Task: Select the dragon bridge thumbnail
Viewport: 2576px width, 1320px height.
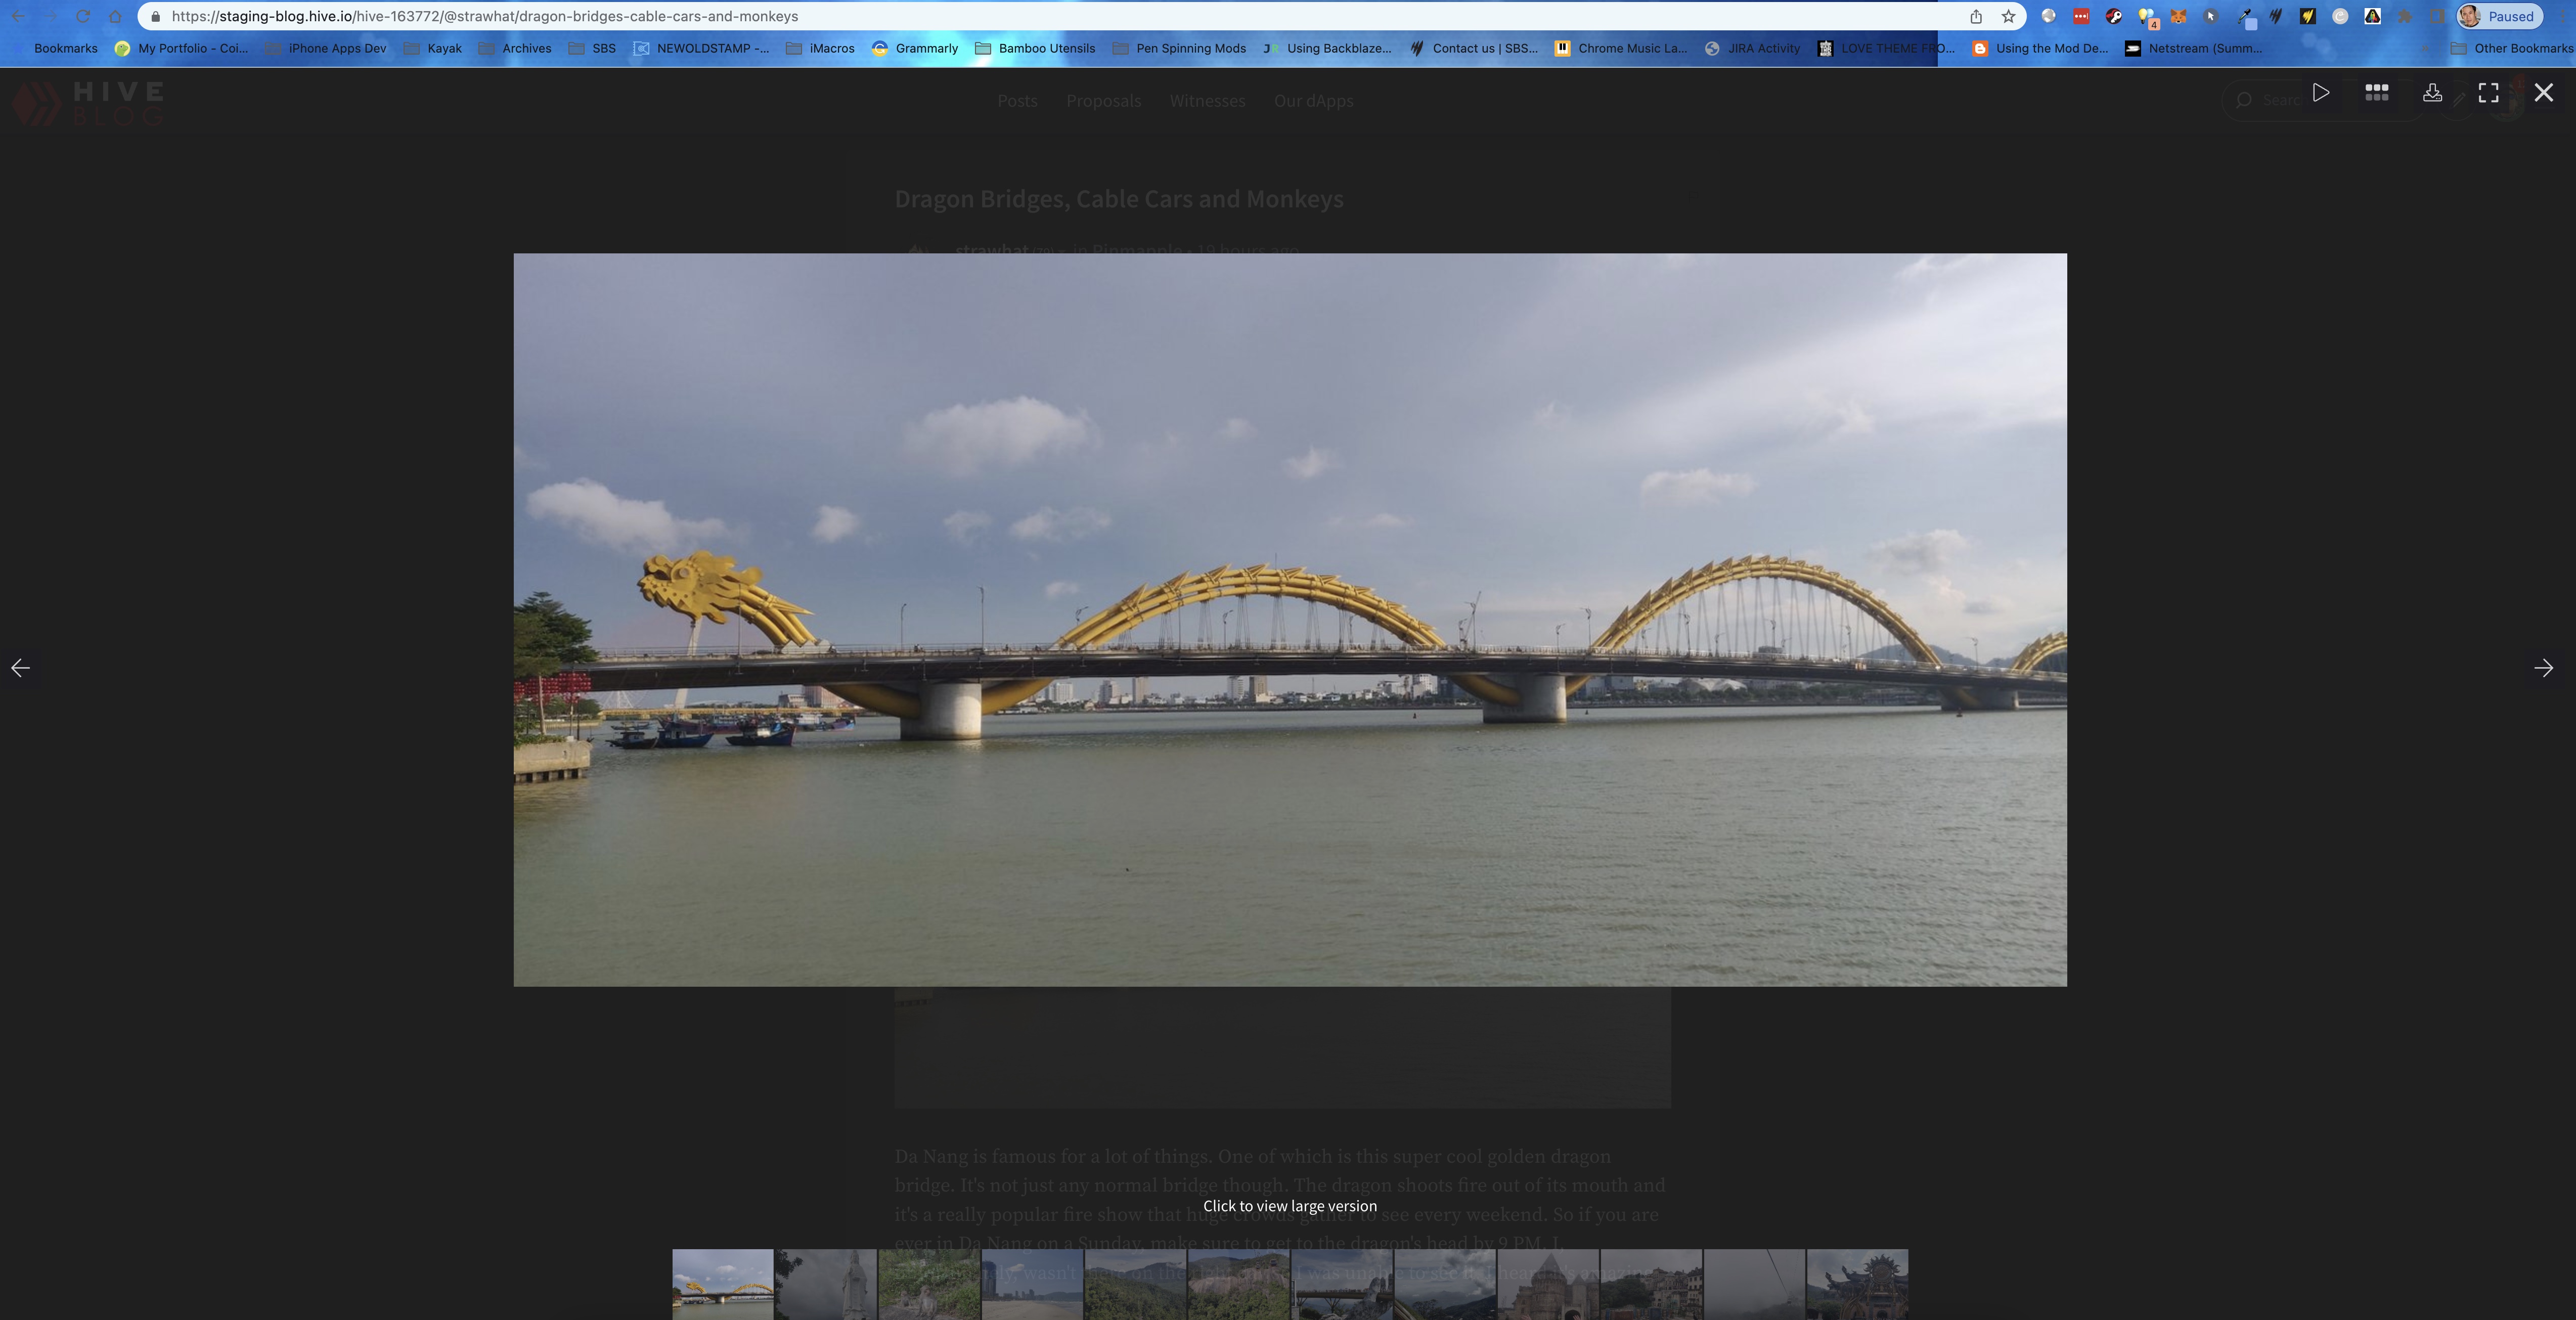Action: pyautogui.click(x=722, y=1284)
